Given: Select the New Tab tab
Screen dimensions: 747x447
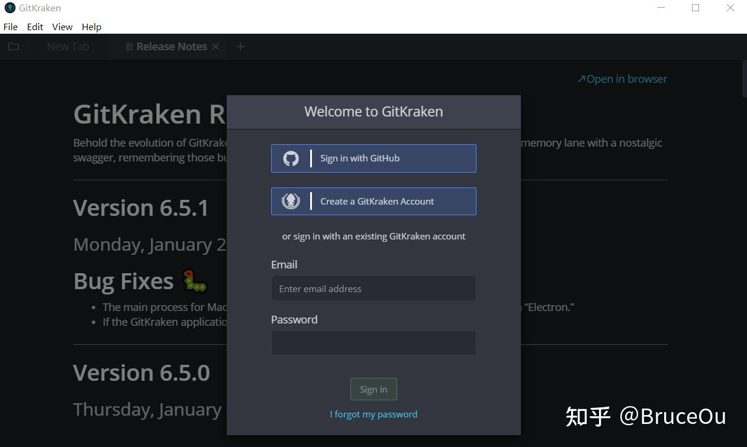Looking at the screenshot, I should tap(67, 46).
